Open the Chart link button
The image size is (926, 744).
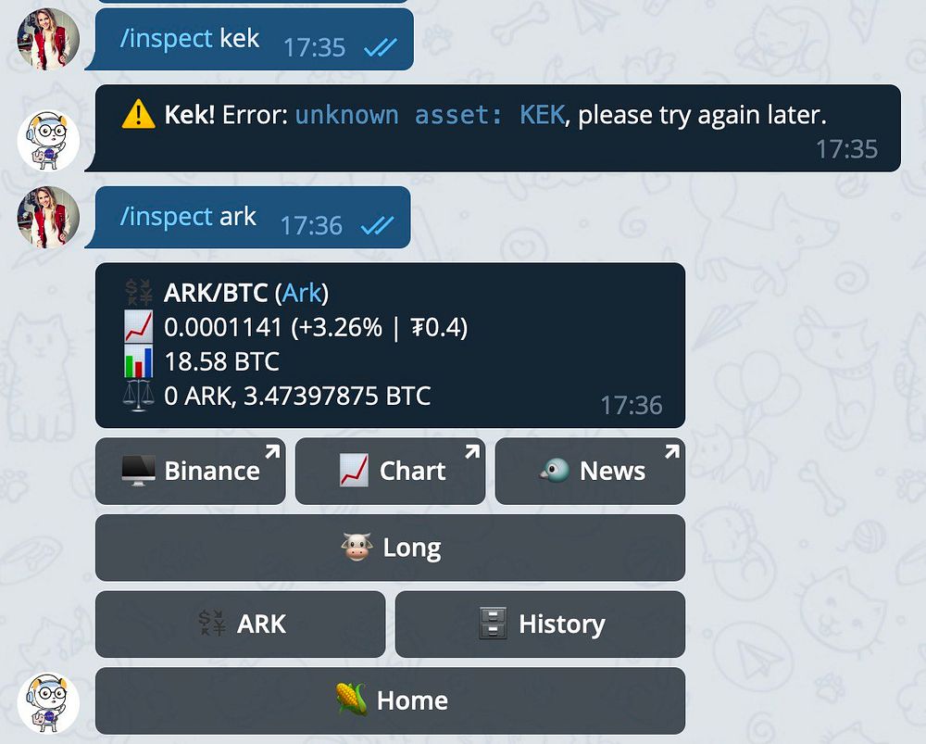point(390,471)
